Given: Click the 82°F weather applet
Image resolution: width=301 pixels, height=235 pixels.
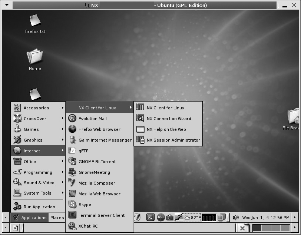Looking at the screenshot, I should coord(193,218).
